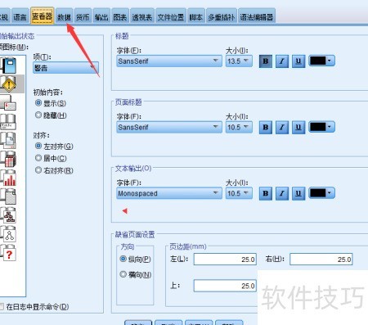Screen dimensions: 368x325
Task: Select the red bar chart icon
Action: (x=9, y=178)
